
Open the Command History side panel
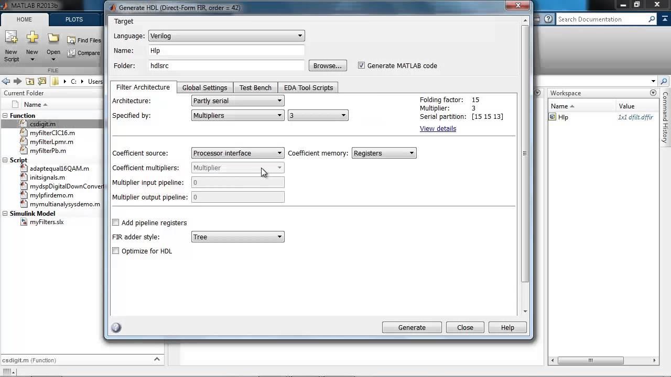pos(665,117)
